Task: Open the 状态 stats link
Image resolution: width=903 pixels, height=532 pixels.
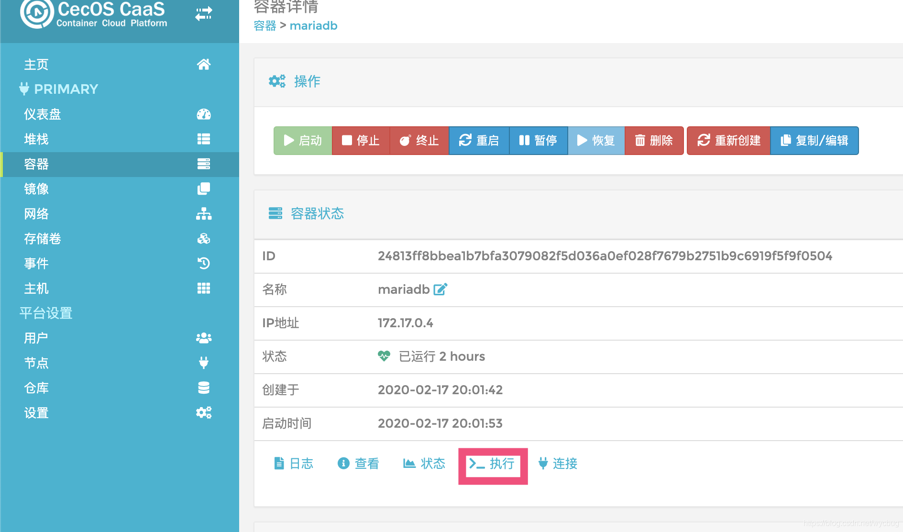Action: pyautogui.click(x=424, y=463)
